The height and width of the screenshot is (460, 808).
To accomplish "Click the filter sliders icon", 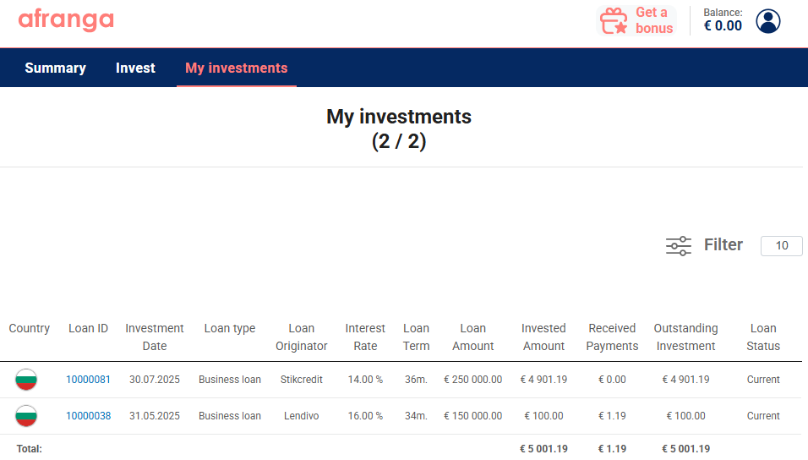I will point(679,245).
